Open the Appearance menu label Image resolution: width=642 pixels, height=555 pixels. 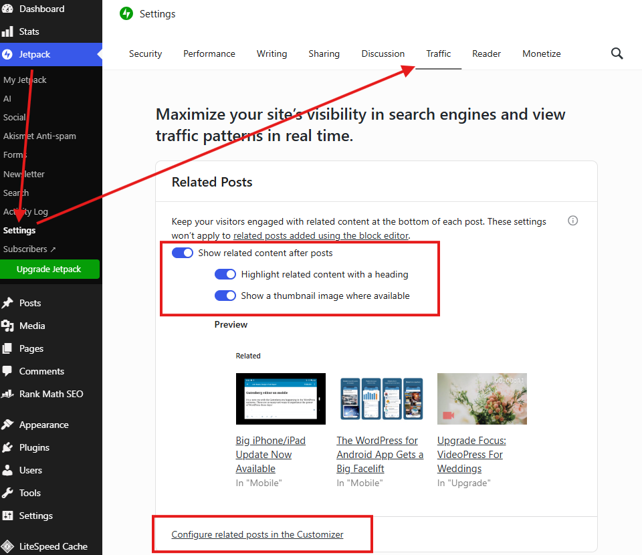pyautogui.click(x=44, y=425)
